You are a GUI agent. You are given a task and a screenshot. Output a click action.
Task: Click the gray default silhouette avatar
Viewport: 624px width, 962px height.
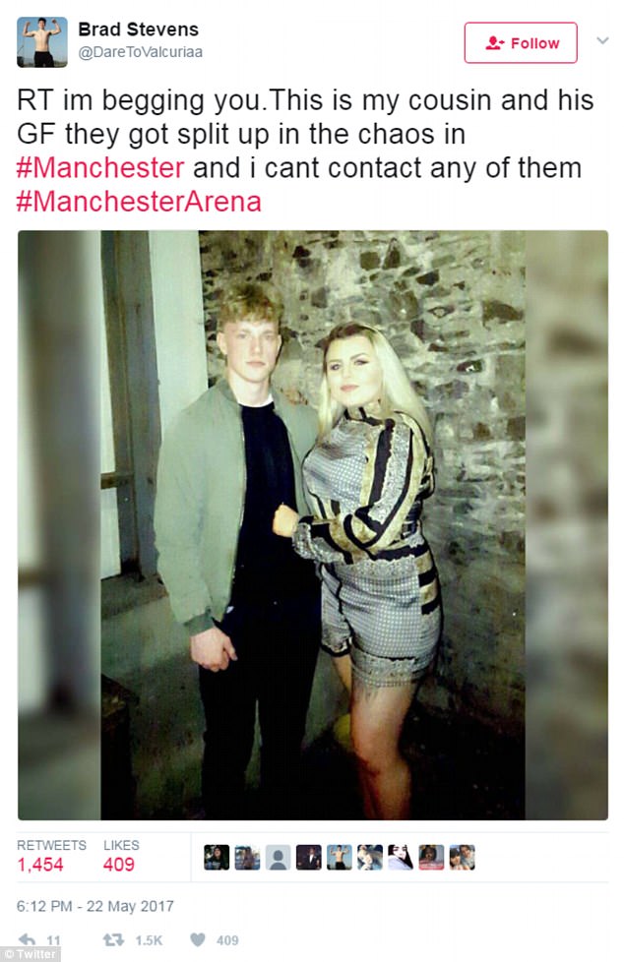[278, 857]
